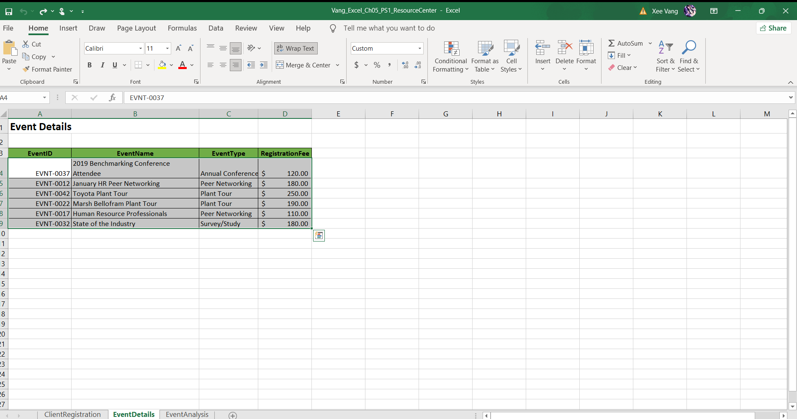
Task: Open the Borders dropdown arrow
Action: (x=148, y=65)
